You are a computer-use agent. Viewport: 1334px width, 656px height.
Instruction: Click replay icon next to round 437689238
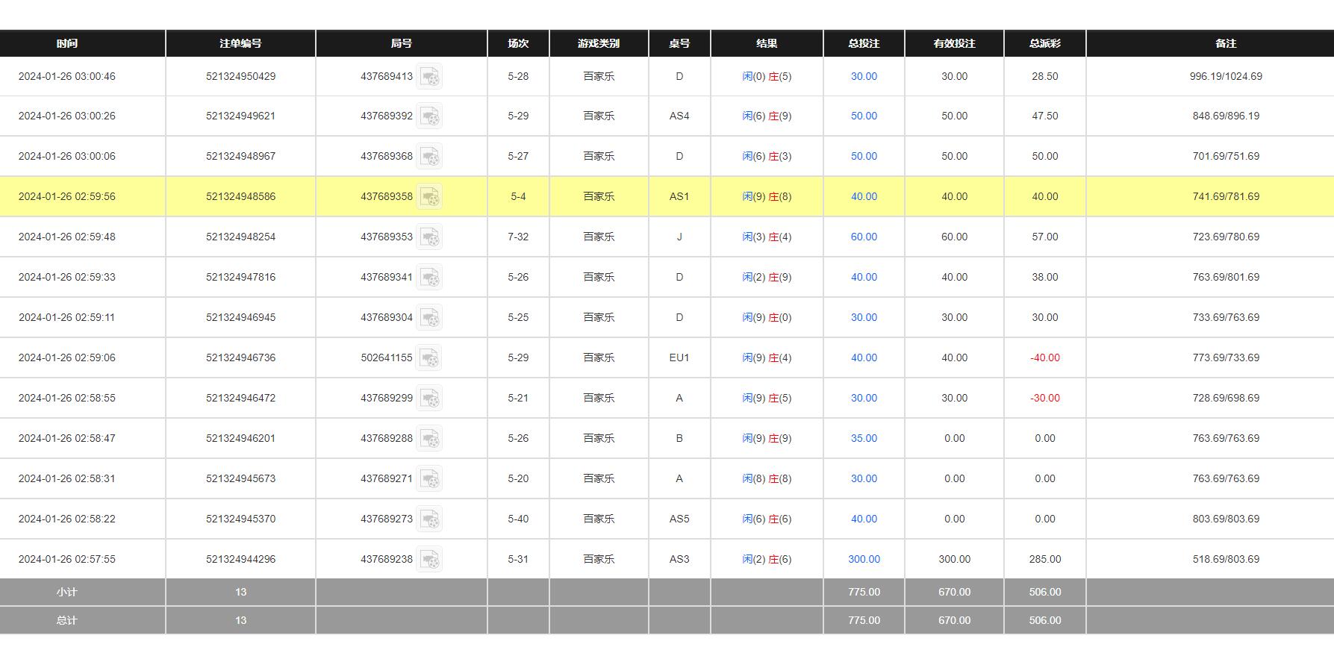click(x=429, y=560)
